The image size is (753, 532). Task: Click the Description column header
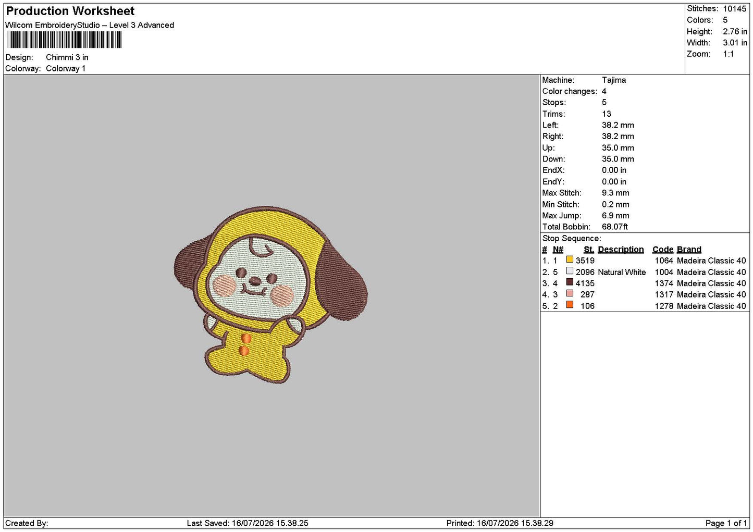click(621, 250)
